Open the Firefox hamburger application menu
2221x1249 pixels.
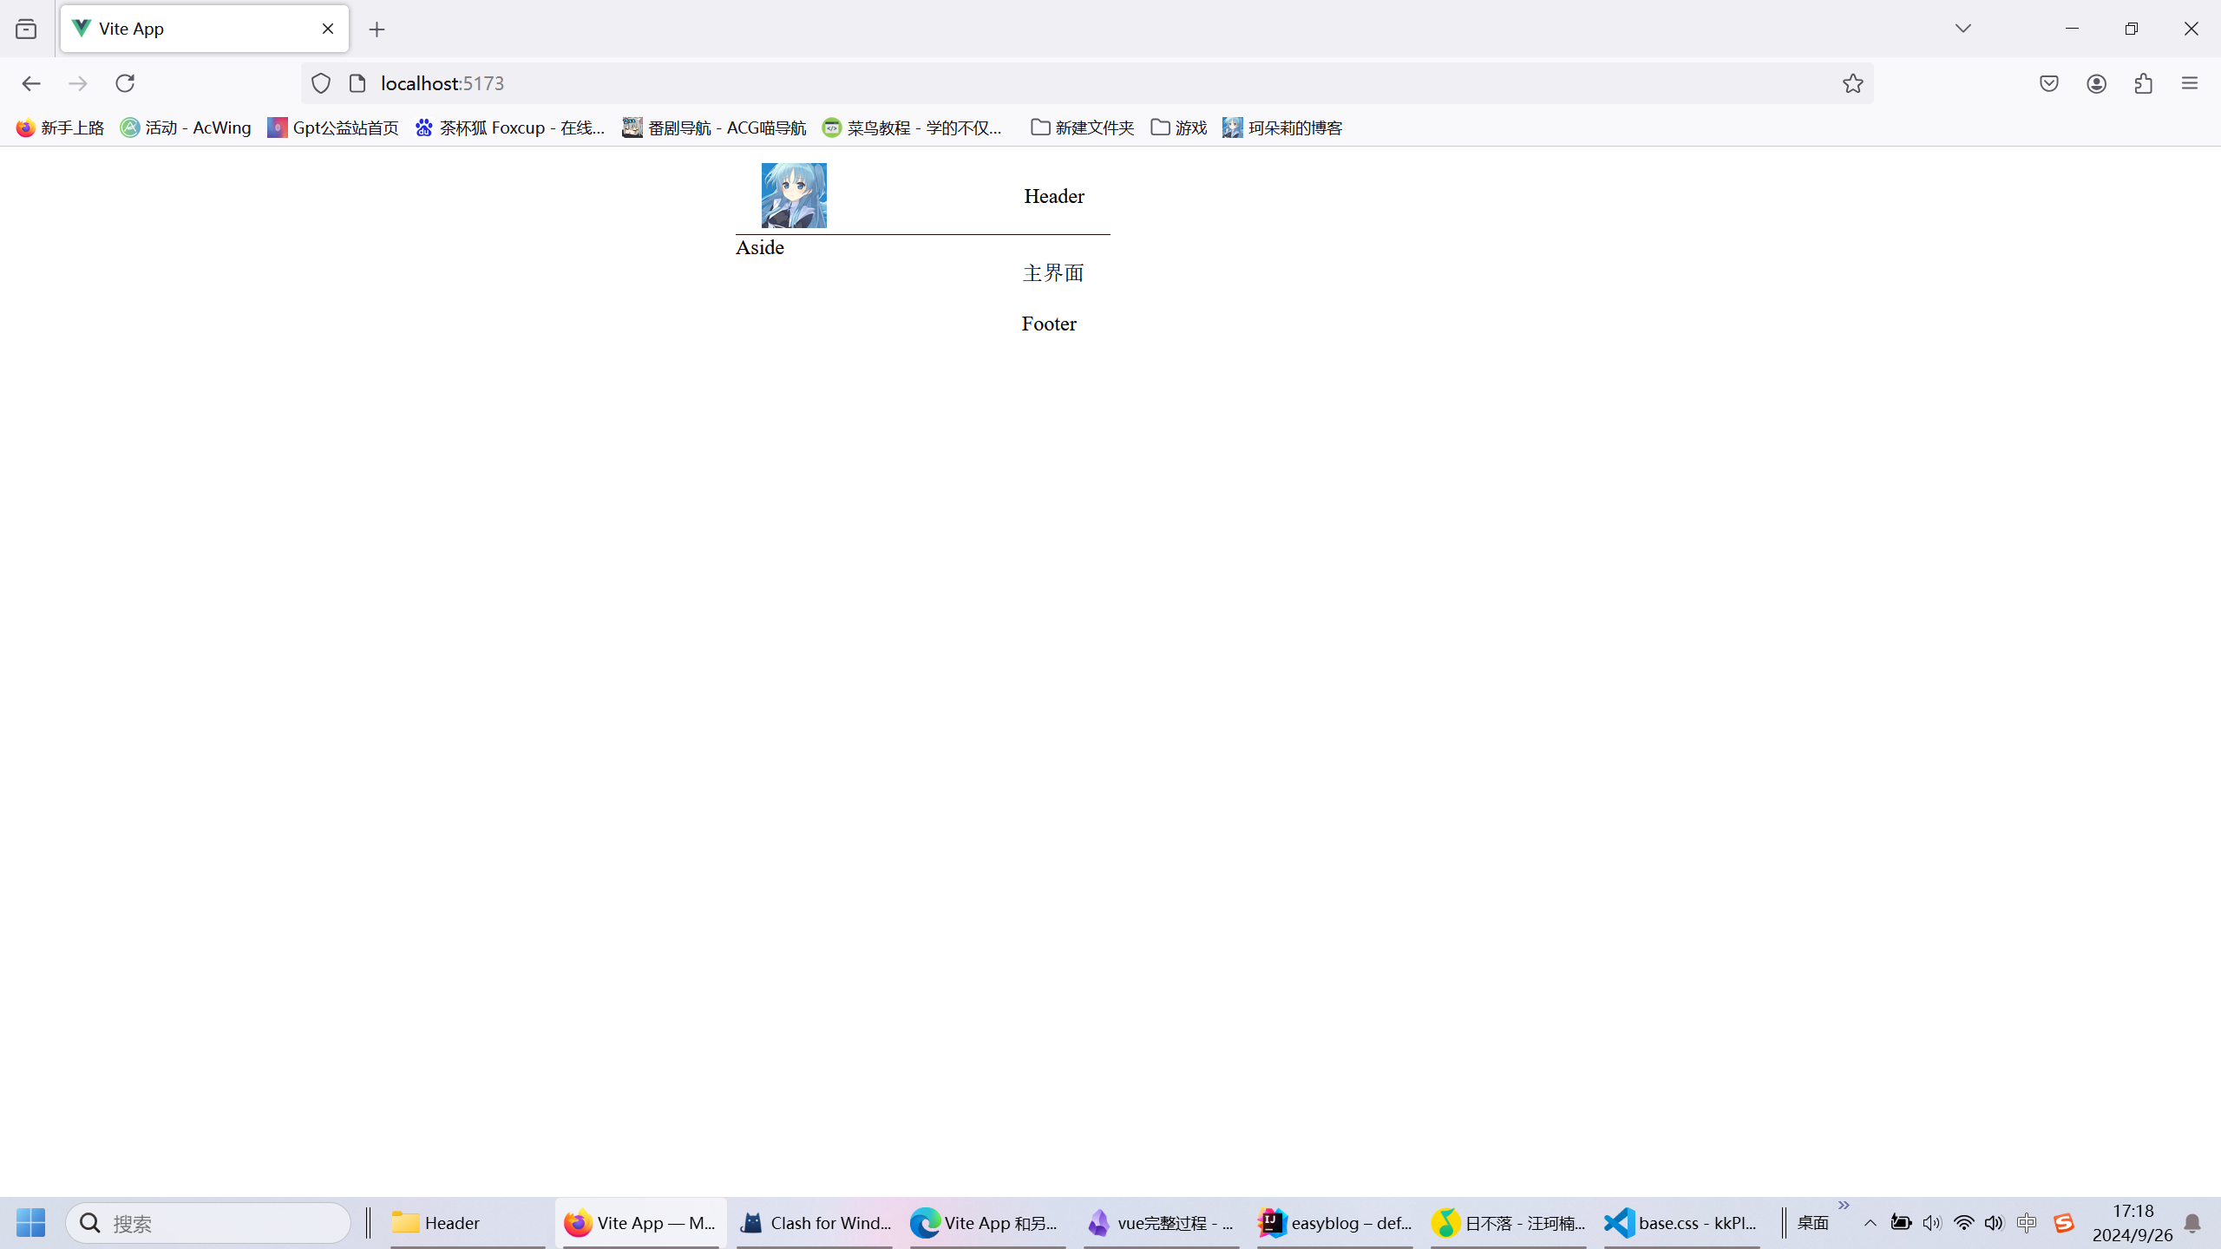pyautogui.click(x=2190, y=83)
